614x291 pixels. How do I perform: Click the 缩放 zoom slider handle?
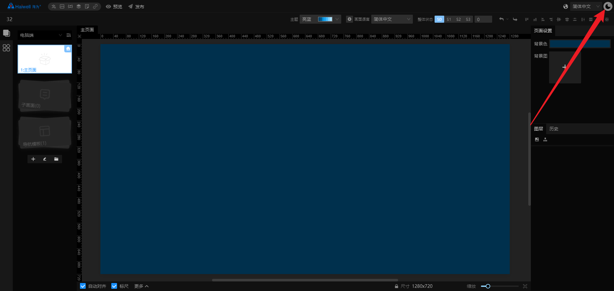[488, 286]
